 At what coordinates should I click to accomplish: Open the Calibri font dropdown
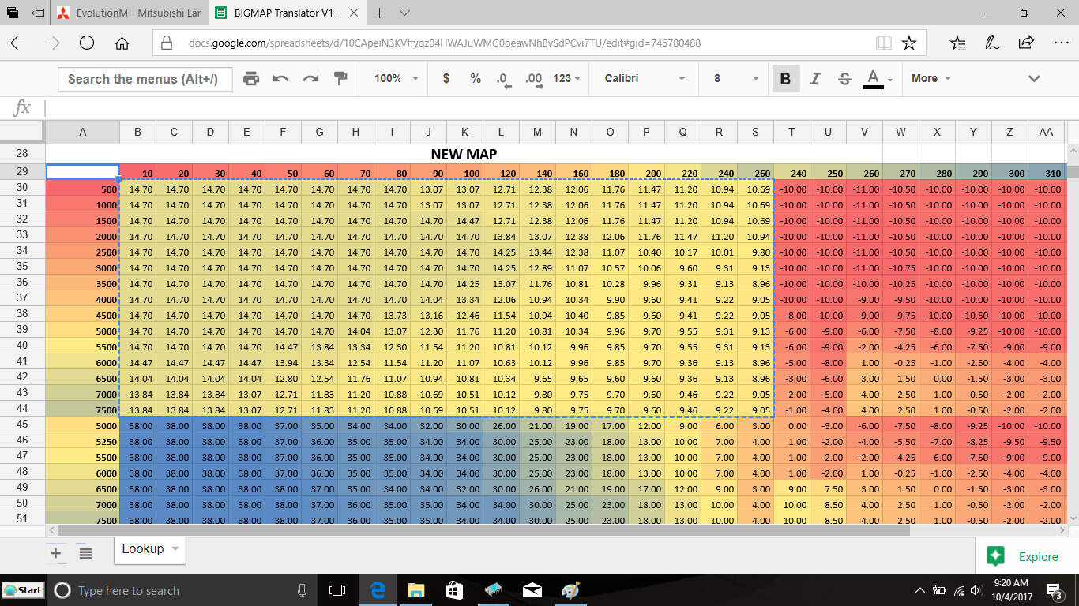pyautogui.click(x=644, y=78)
